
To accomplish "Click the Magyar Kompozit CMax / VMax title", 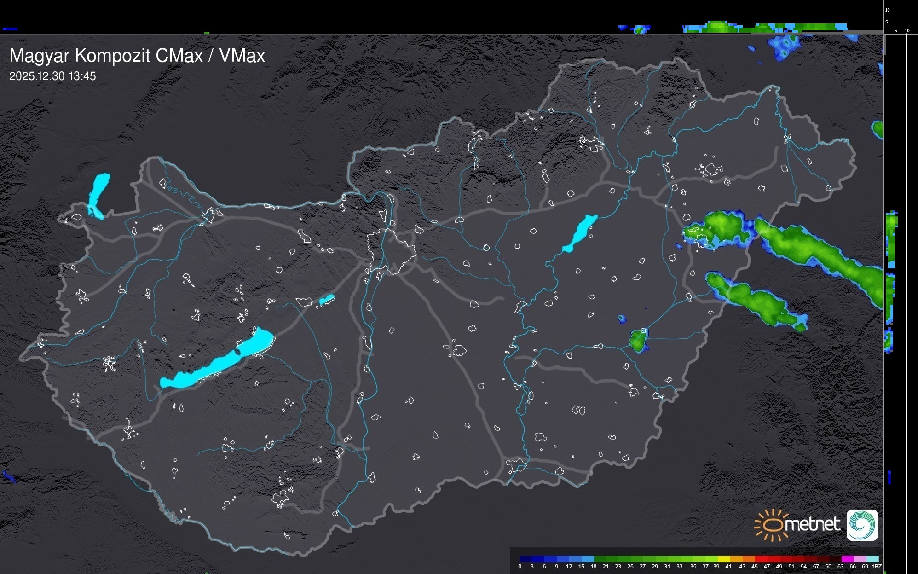I will [137, 56].
